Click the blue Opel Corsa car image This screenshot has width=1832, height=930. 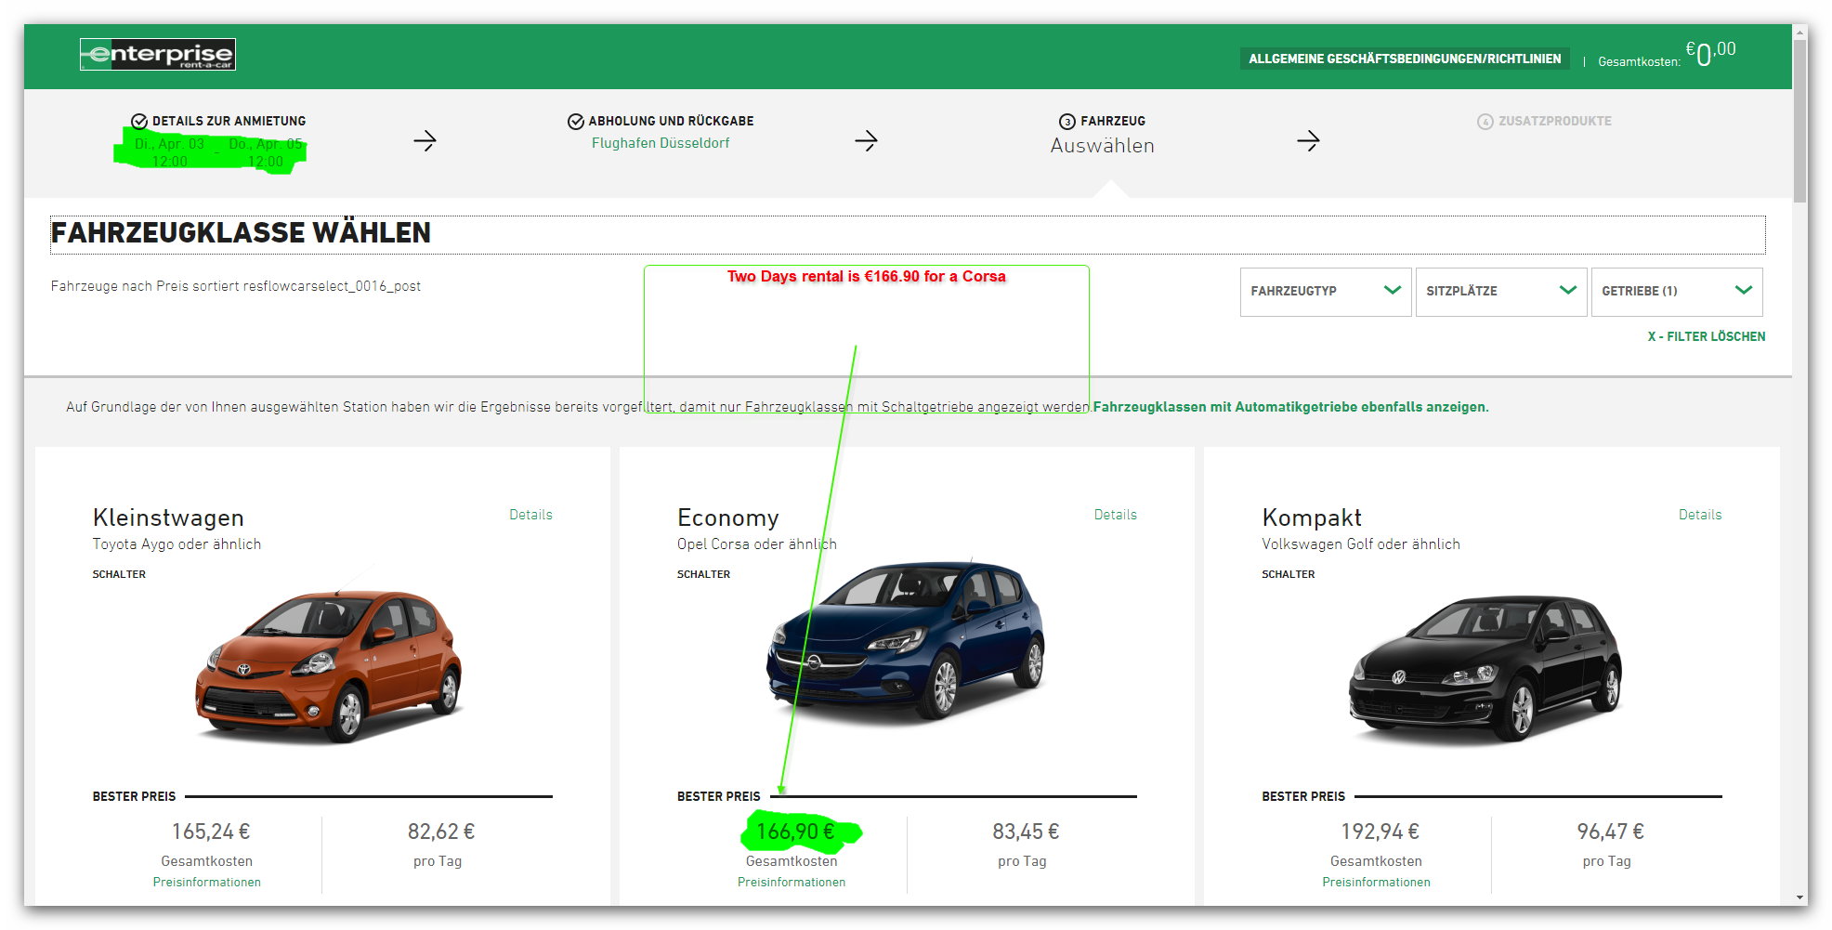point(907,641)
